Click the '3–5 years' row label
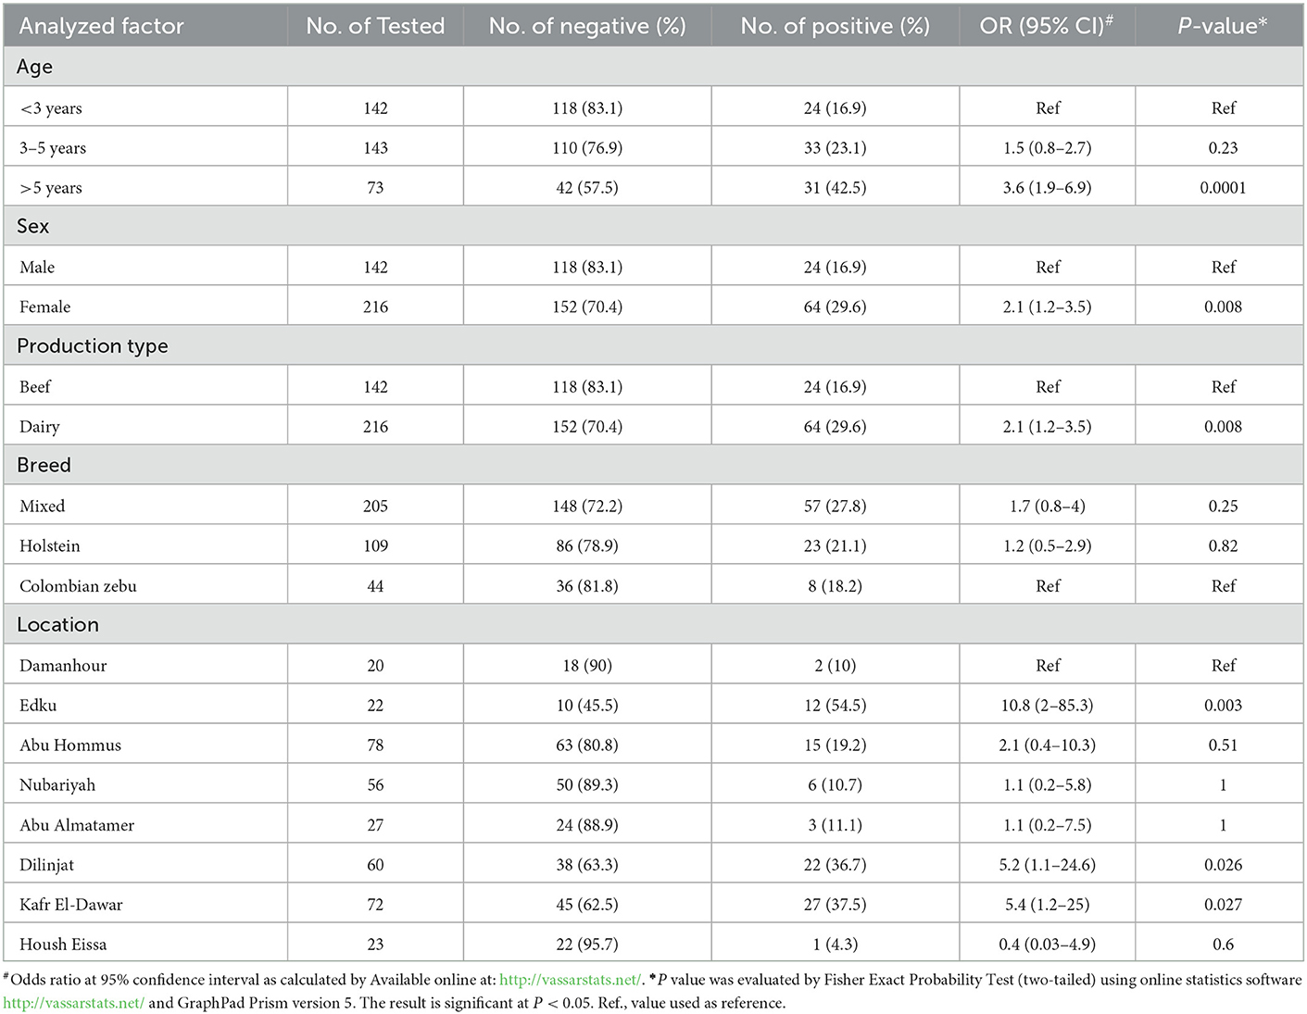Image resolution: width=1307 pixels, height=1014 pixels. coord(53,148)
